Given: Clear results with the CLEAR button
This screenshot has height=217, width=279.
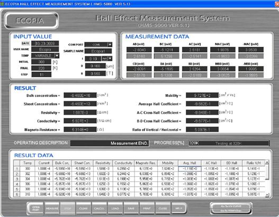Looking at the screenshot, I should tap(84, 209).
